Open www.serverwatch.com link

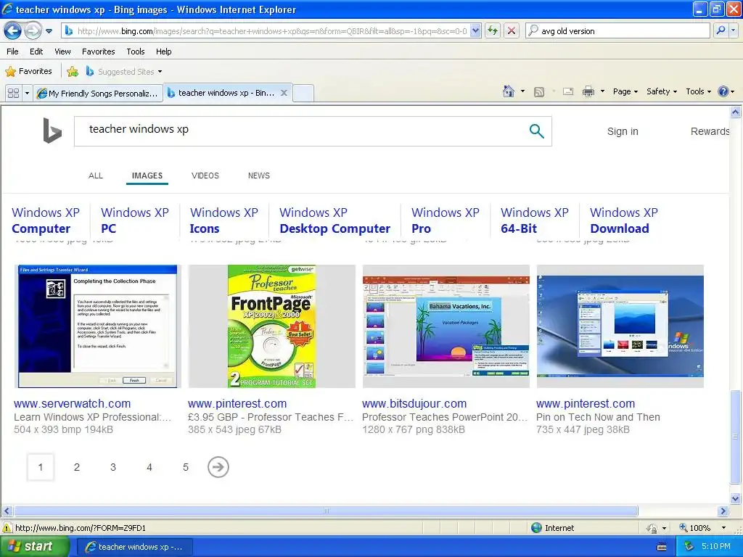[72, 403]
